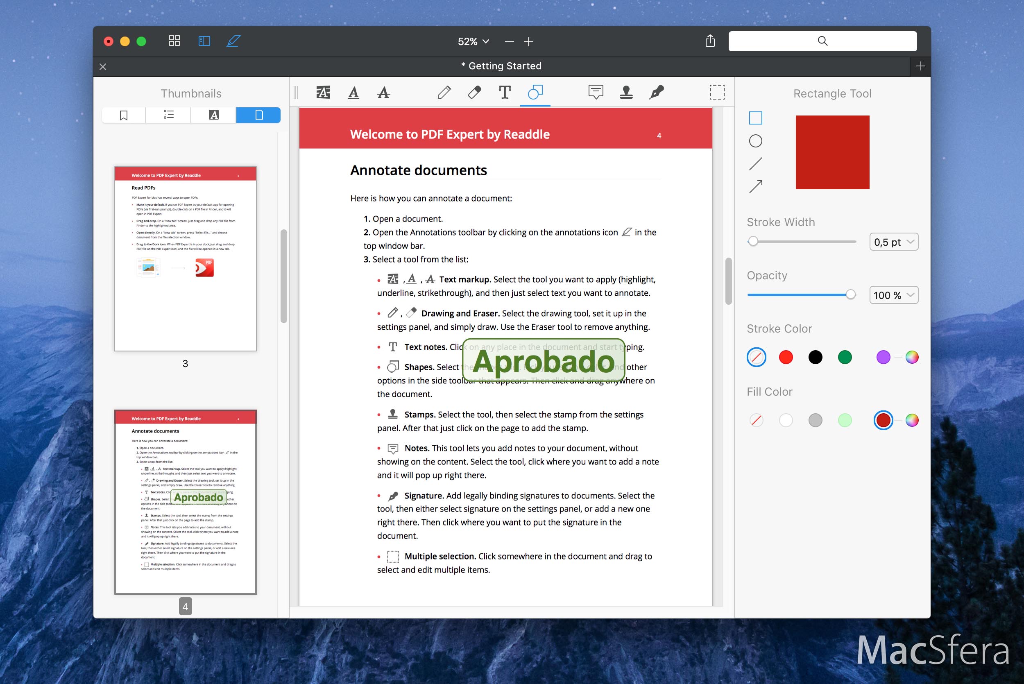Select white fill color

[x=786, y=420]
